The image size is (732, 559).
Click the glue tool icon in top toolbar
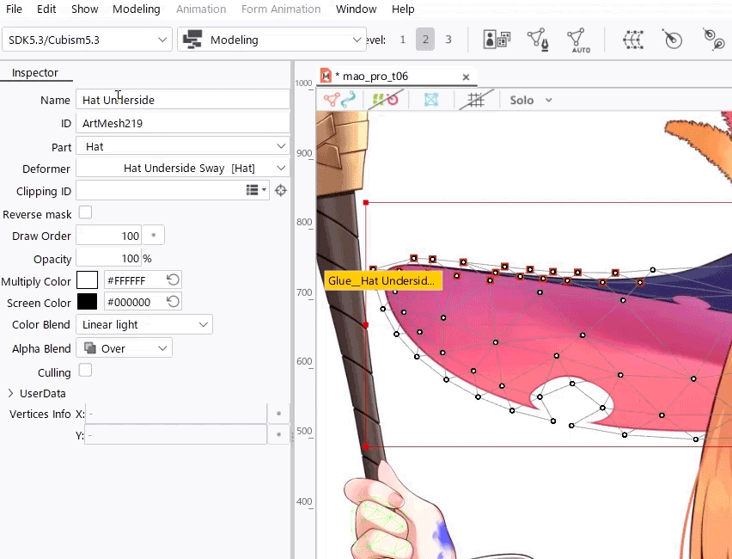[x=713, y=40]
